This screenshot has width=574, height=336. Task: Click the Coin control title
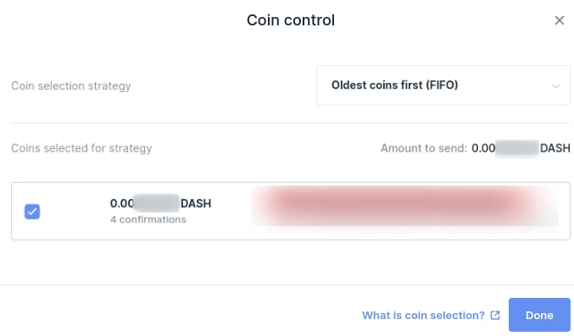point(291,20)
